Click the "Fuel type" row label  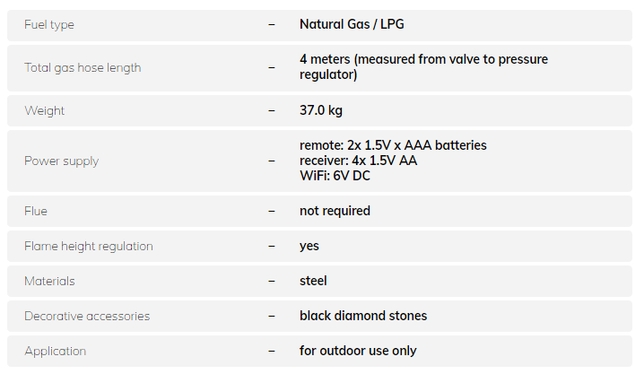(x=49, y=24)
